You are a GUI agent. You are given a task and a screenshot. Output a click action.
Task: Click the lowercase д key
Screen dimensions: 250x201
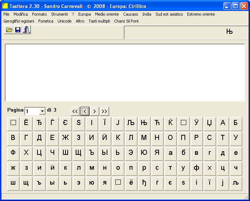(x=223, y=154)
